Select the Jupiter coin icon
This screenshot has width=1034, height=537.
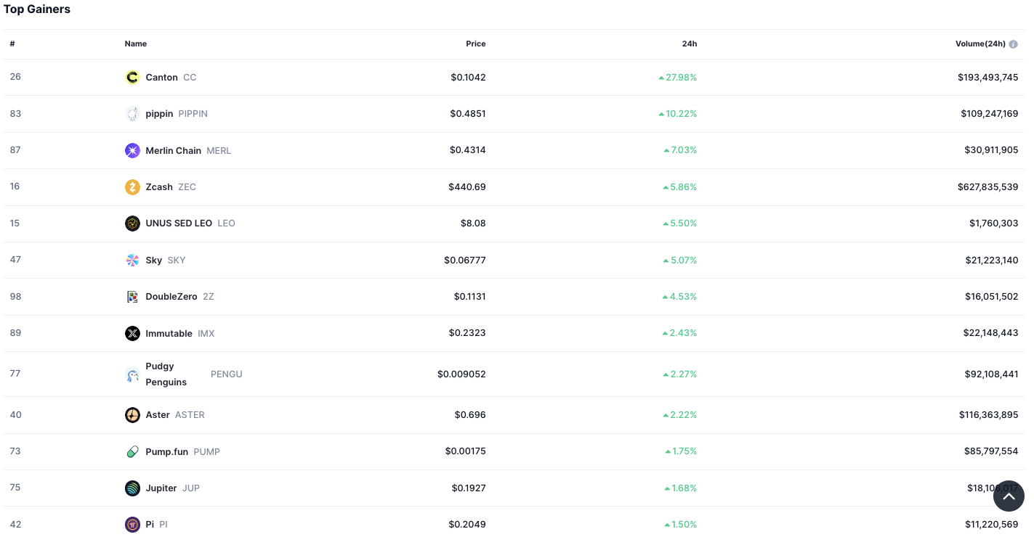(132, 488)
